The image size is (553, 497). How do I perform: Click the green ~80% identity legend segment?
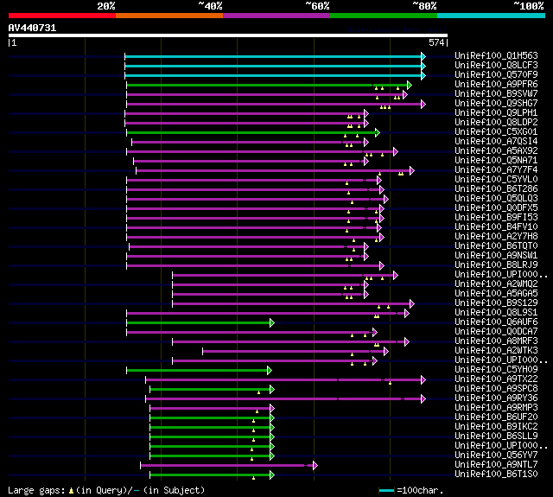pos(384,16)
